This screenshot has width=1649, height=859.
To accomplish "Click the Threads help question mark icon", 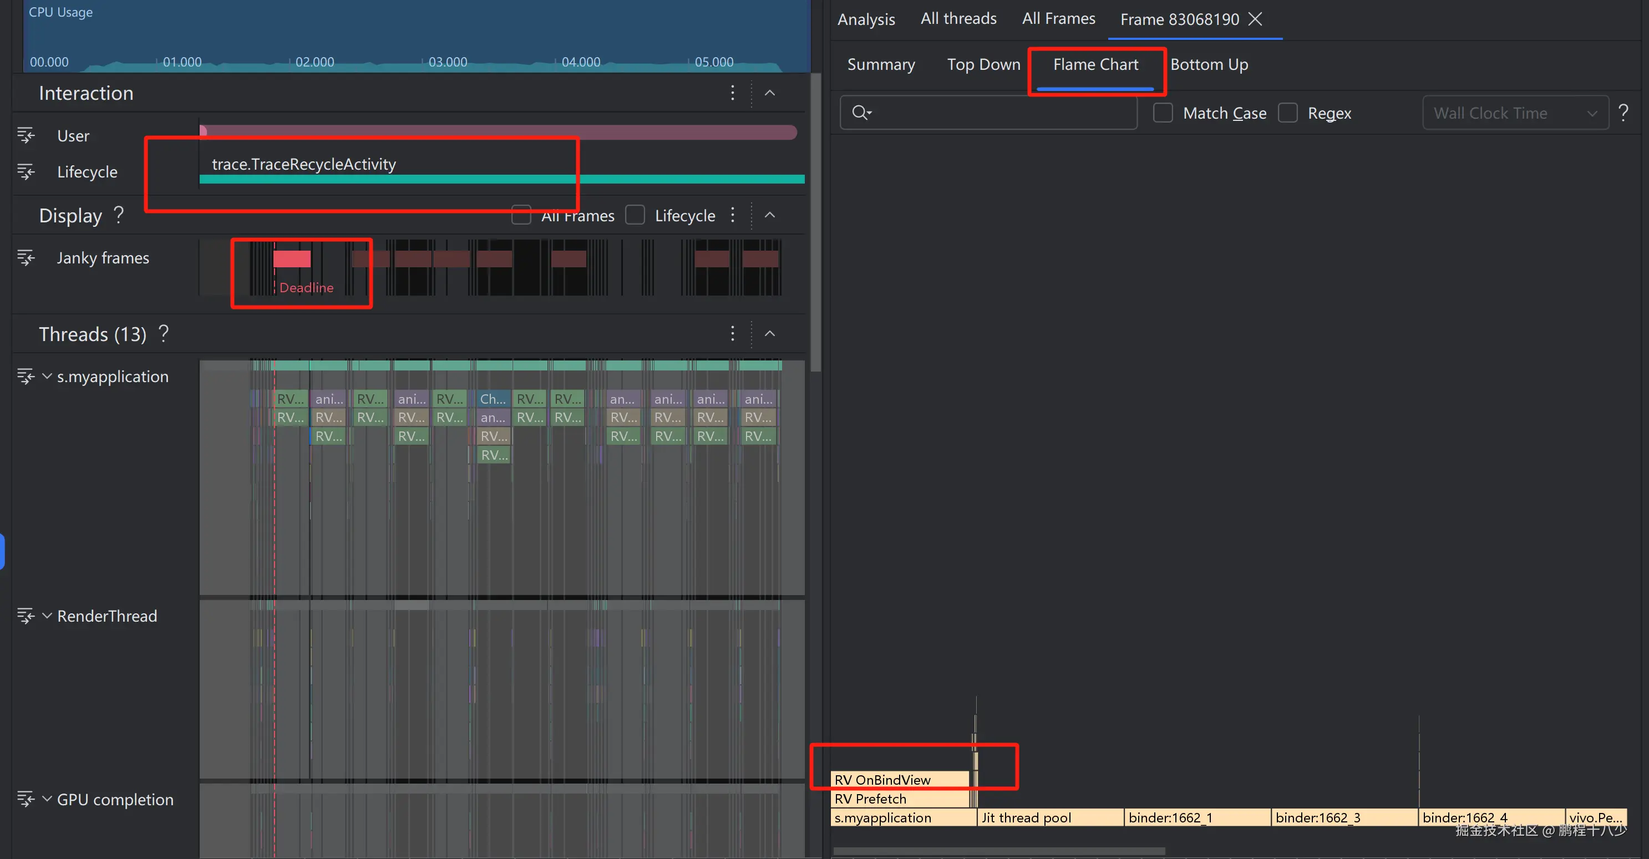I will pyautogui.click(x=164, y=333).
